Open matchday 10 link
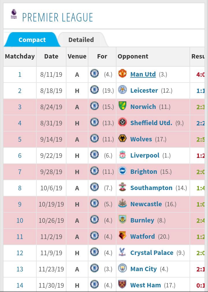208x292 pixels. (20, 220)
